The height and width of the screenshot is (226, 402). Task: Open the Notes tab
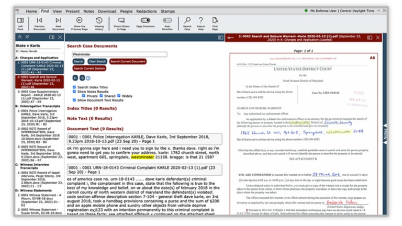[88, 12]
